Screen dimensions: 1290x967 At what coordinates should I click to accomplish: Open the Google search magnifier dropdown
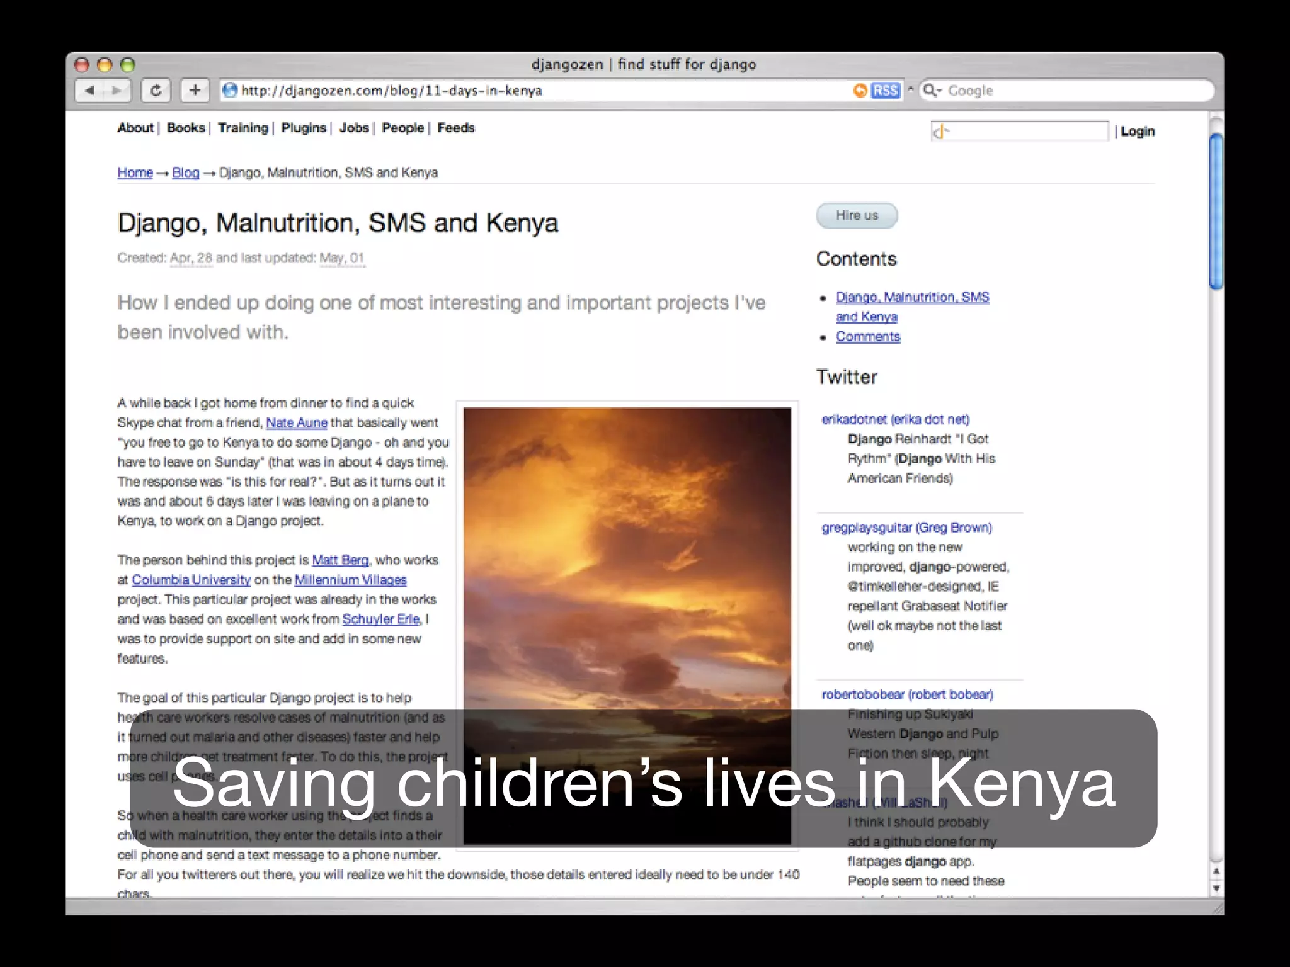(932, 91)
